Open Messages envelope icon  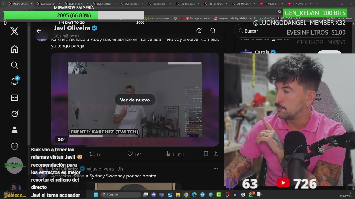pyautogui.click(x=14, y=98)
